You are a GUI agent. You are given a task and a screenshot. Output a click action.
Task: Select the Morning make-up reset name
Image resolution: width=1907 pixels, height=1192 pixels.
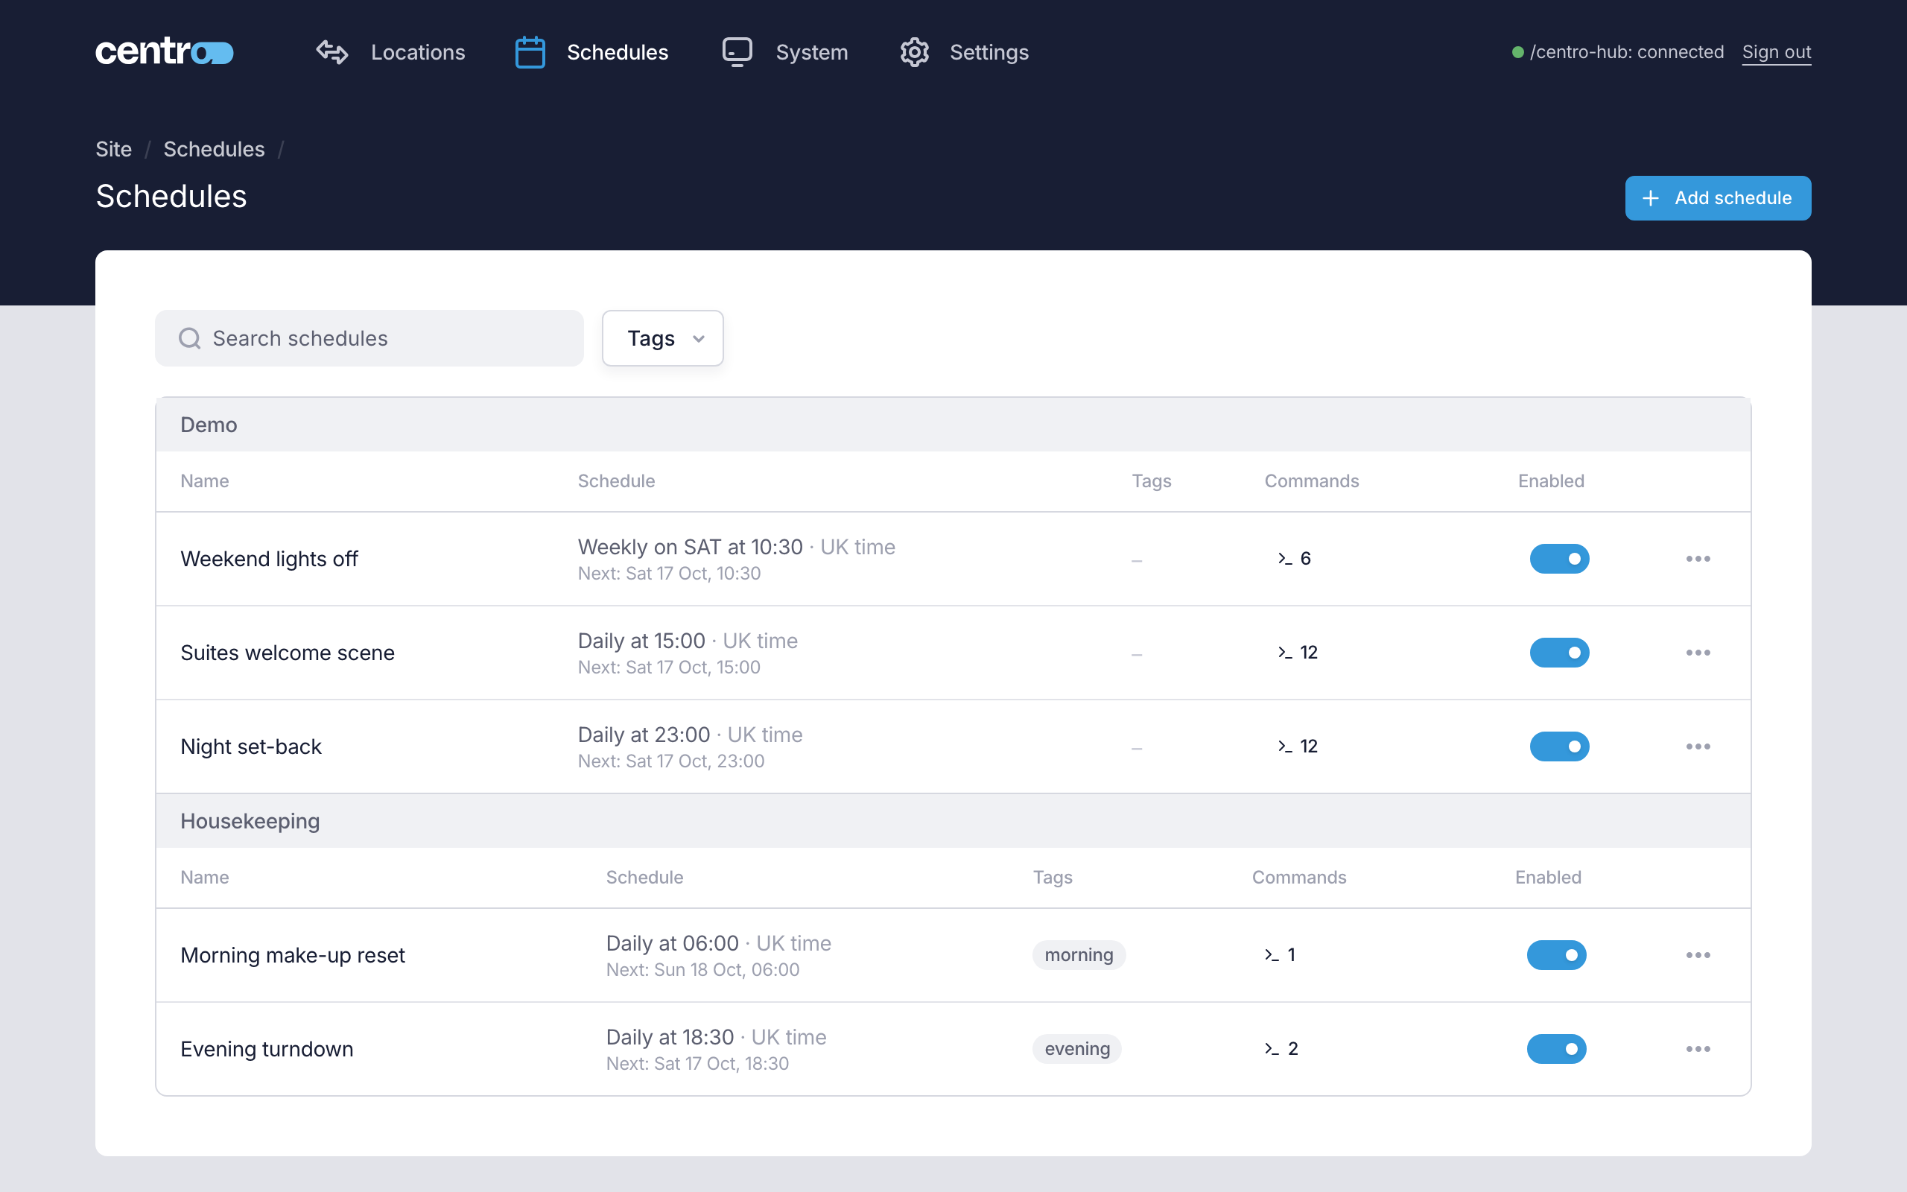click(x=292, y=956)
